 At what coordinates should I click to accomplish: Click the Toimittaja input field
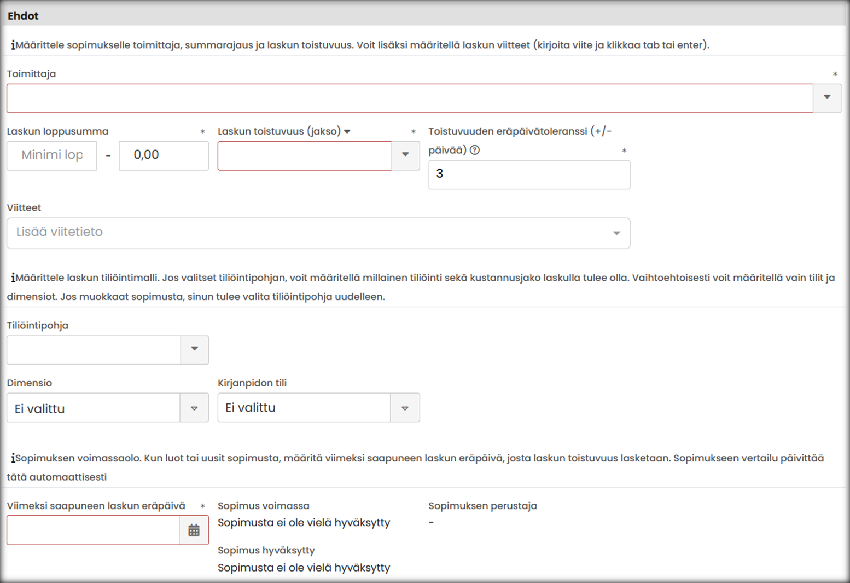(x=409, y=99)
